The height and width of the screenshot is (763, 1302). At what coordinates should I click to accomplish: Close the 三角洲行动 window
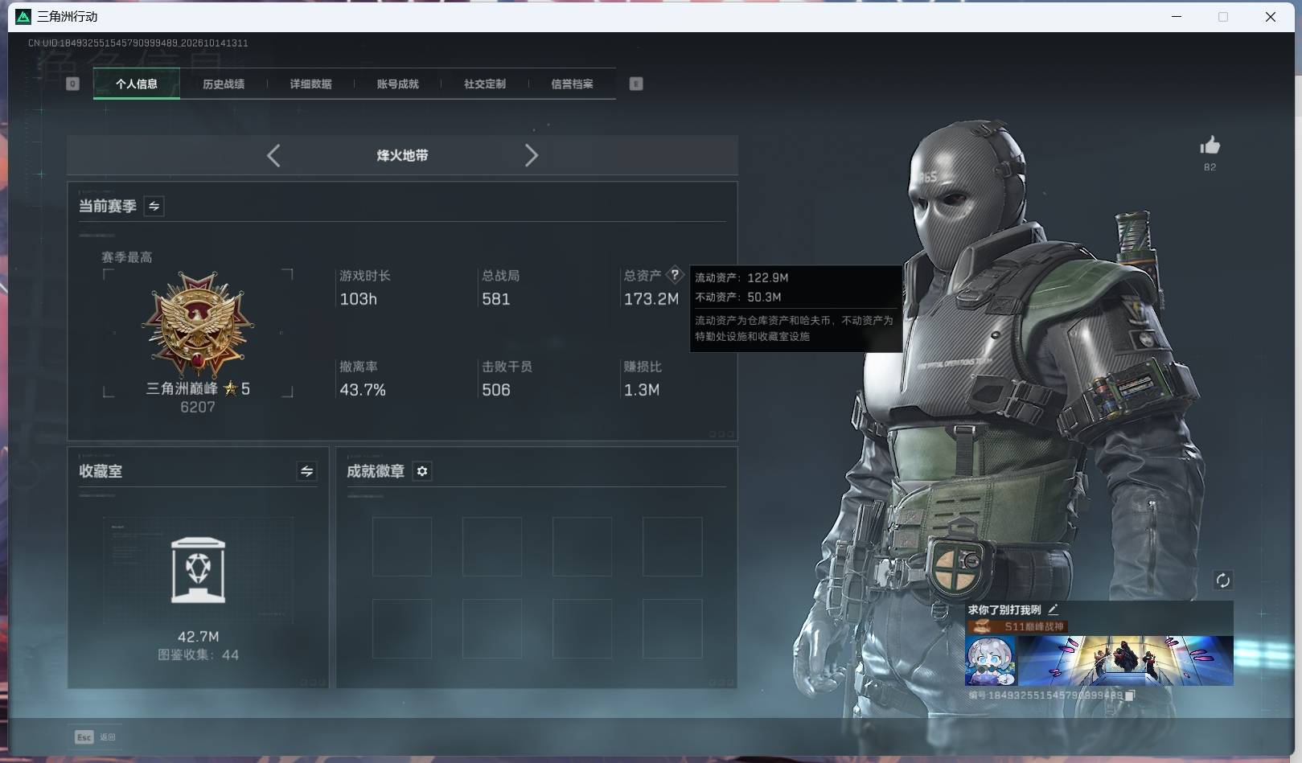1271,17
